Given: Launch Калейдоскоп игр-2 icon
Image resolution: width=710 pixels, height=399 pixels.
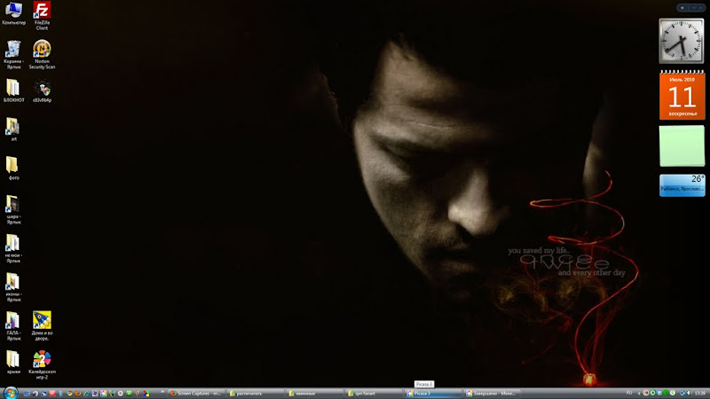Looking at the screenshot, I should click(x=42, y=364).
